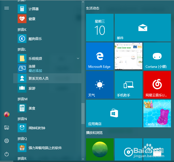The image size is (174, 162).
Task: Open the Store (应用商店) tile
Action: (114, 114)
